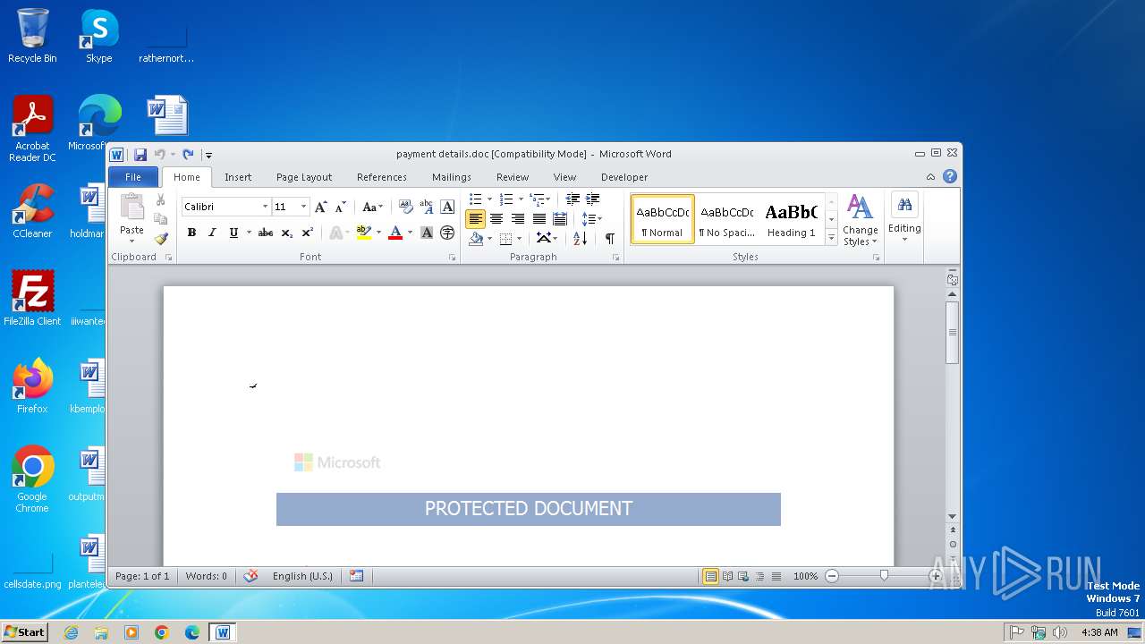The width and height of the screenshot is (1145, 644).
Task: Switch to the References tab
Action: [x=382, y=177]
